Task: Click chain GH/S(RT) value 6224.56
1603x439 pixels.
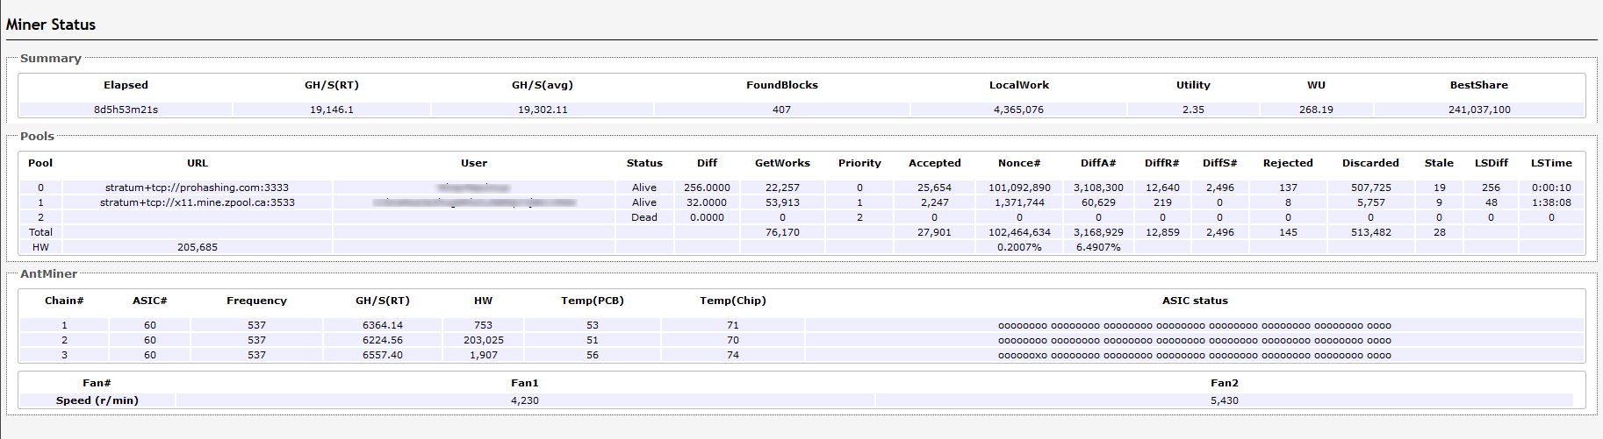Action: pyautogui.click(x=383, y=340)
